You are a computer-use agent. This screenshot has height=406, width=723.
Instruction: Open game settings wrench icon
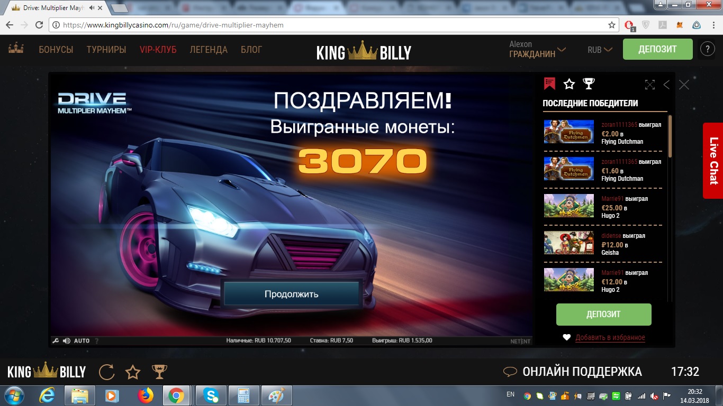56,341
